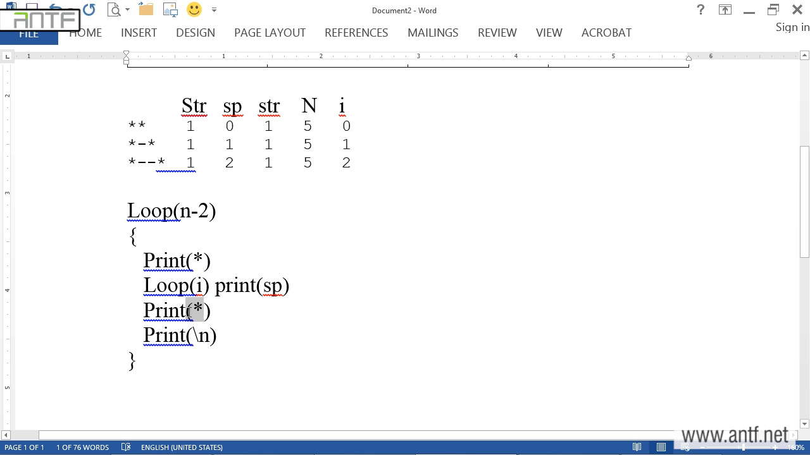Click the Print Preview magnifier icon
The image size is (810, 455).
(114, 9)
